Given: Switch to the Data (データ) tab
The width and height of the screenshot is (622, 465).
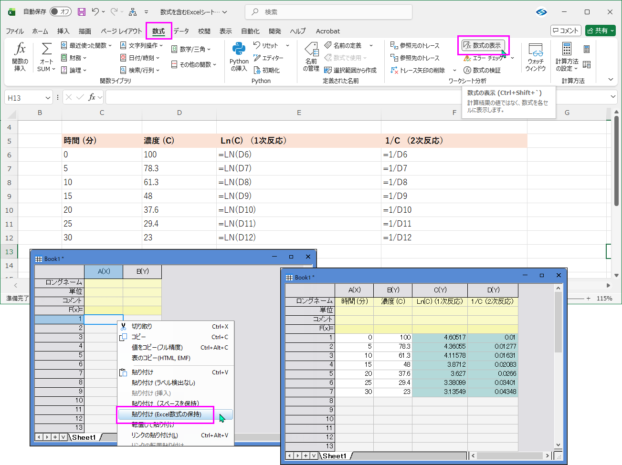Looking at the screenshot, I should pyautogui.click(x=181, y=31).
